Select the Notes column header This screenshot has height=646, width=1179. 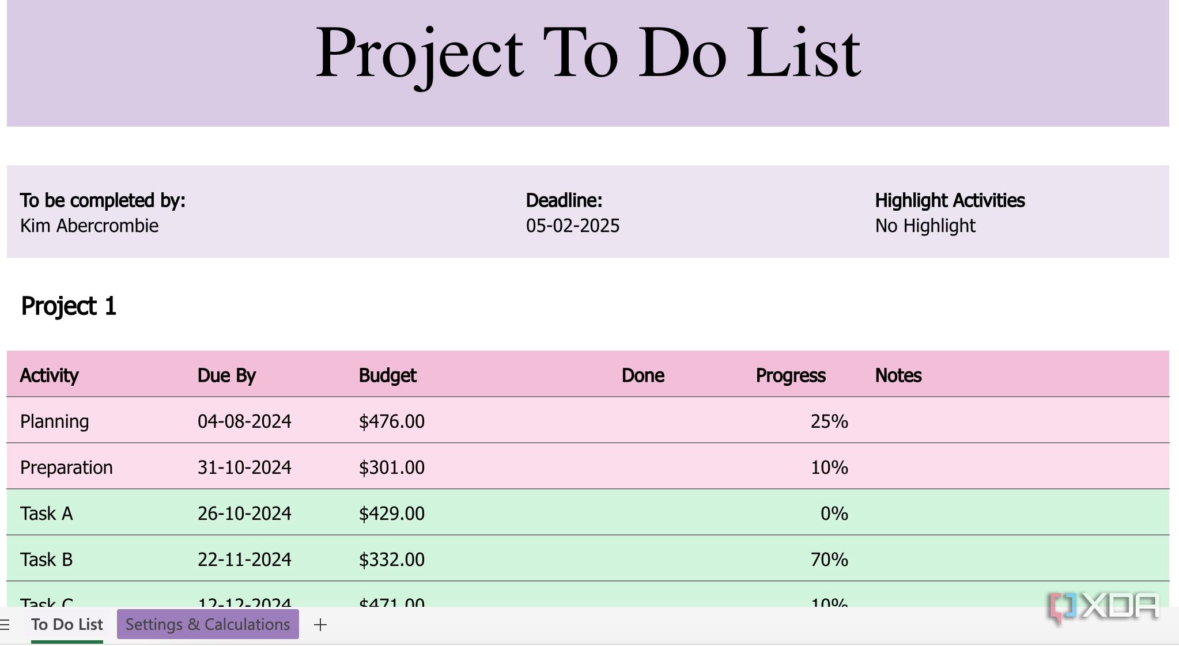(x=898, y=375)
